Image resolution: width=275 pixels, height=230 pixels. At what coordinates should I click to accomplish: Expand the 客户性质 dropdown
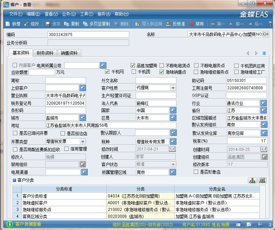173,88
